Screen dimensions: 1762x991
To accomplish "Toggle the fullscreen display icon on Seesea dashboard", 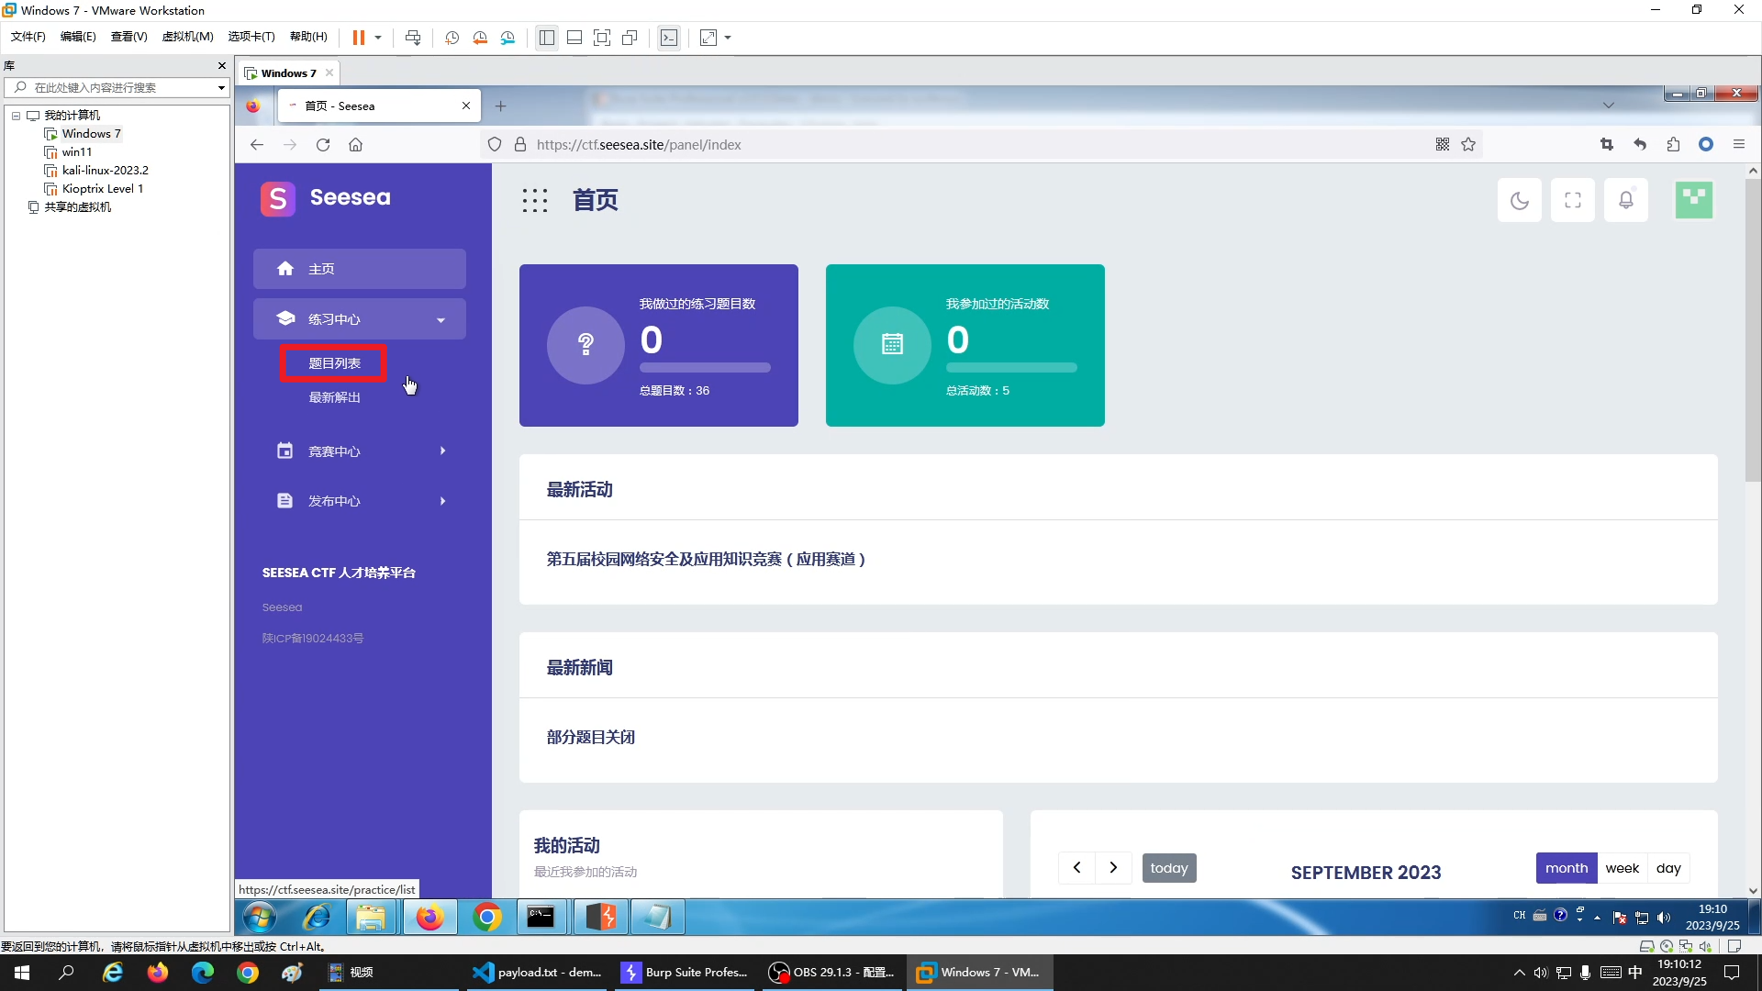I will tap(1573, 200).
